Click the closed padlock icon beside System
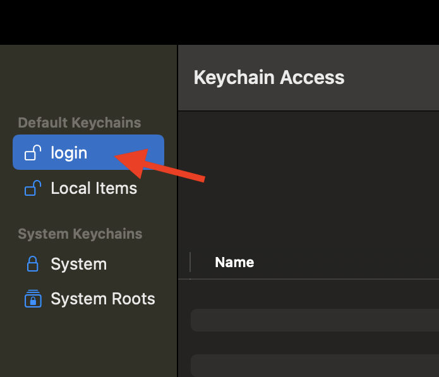 [x=33, y=264]
